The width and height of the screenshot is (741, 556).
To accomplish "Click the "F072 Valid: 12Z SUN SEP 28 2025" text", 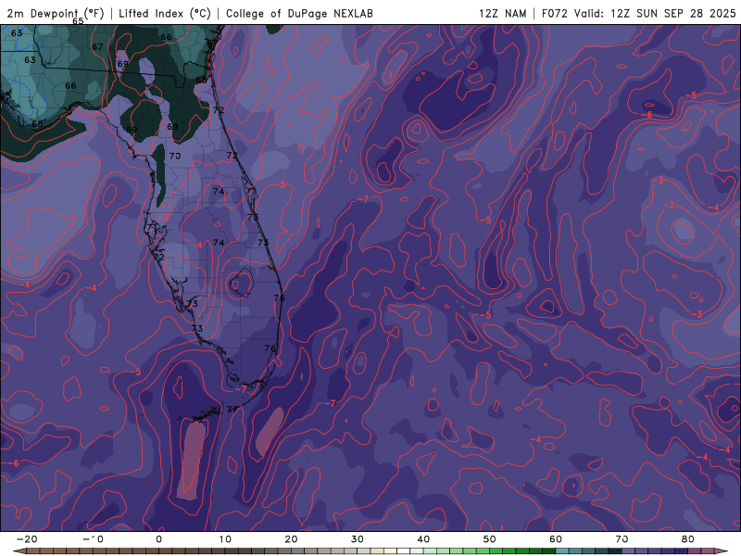I will click(639, 13).
